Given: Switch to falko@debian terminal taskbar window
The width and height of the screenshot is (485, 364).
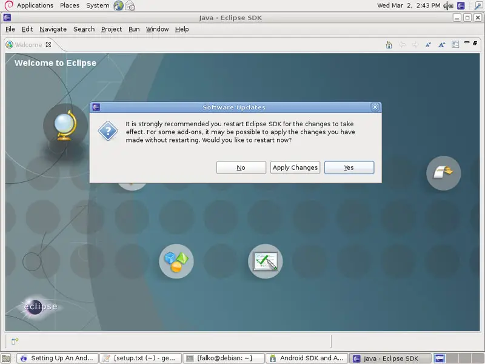Looking at the screenshot, I should click(x=224, y=359).
